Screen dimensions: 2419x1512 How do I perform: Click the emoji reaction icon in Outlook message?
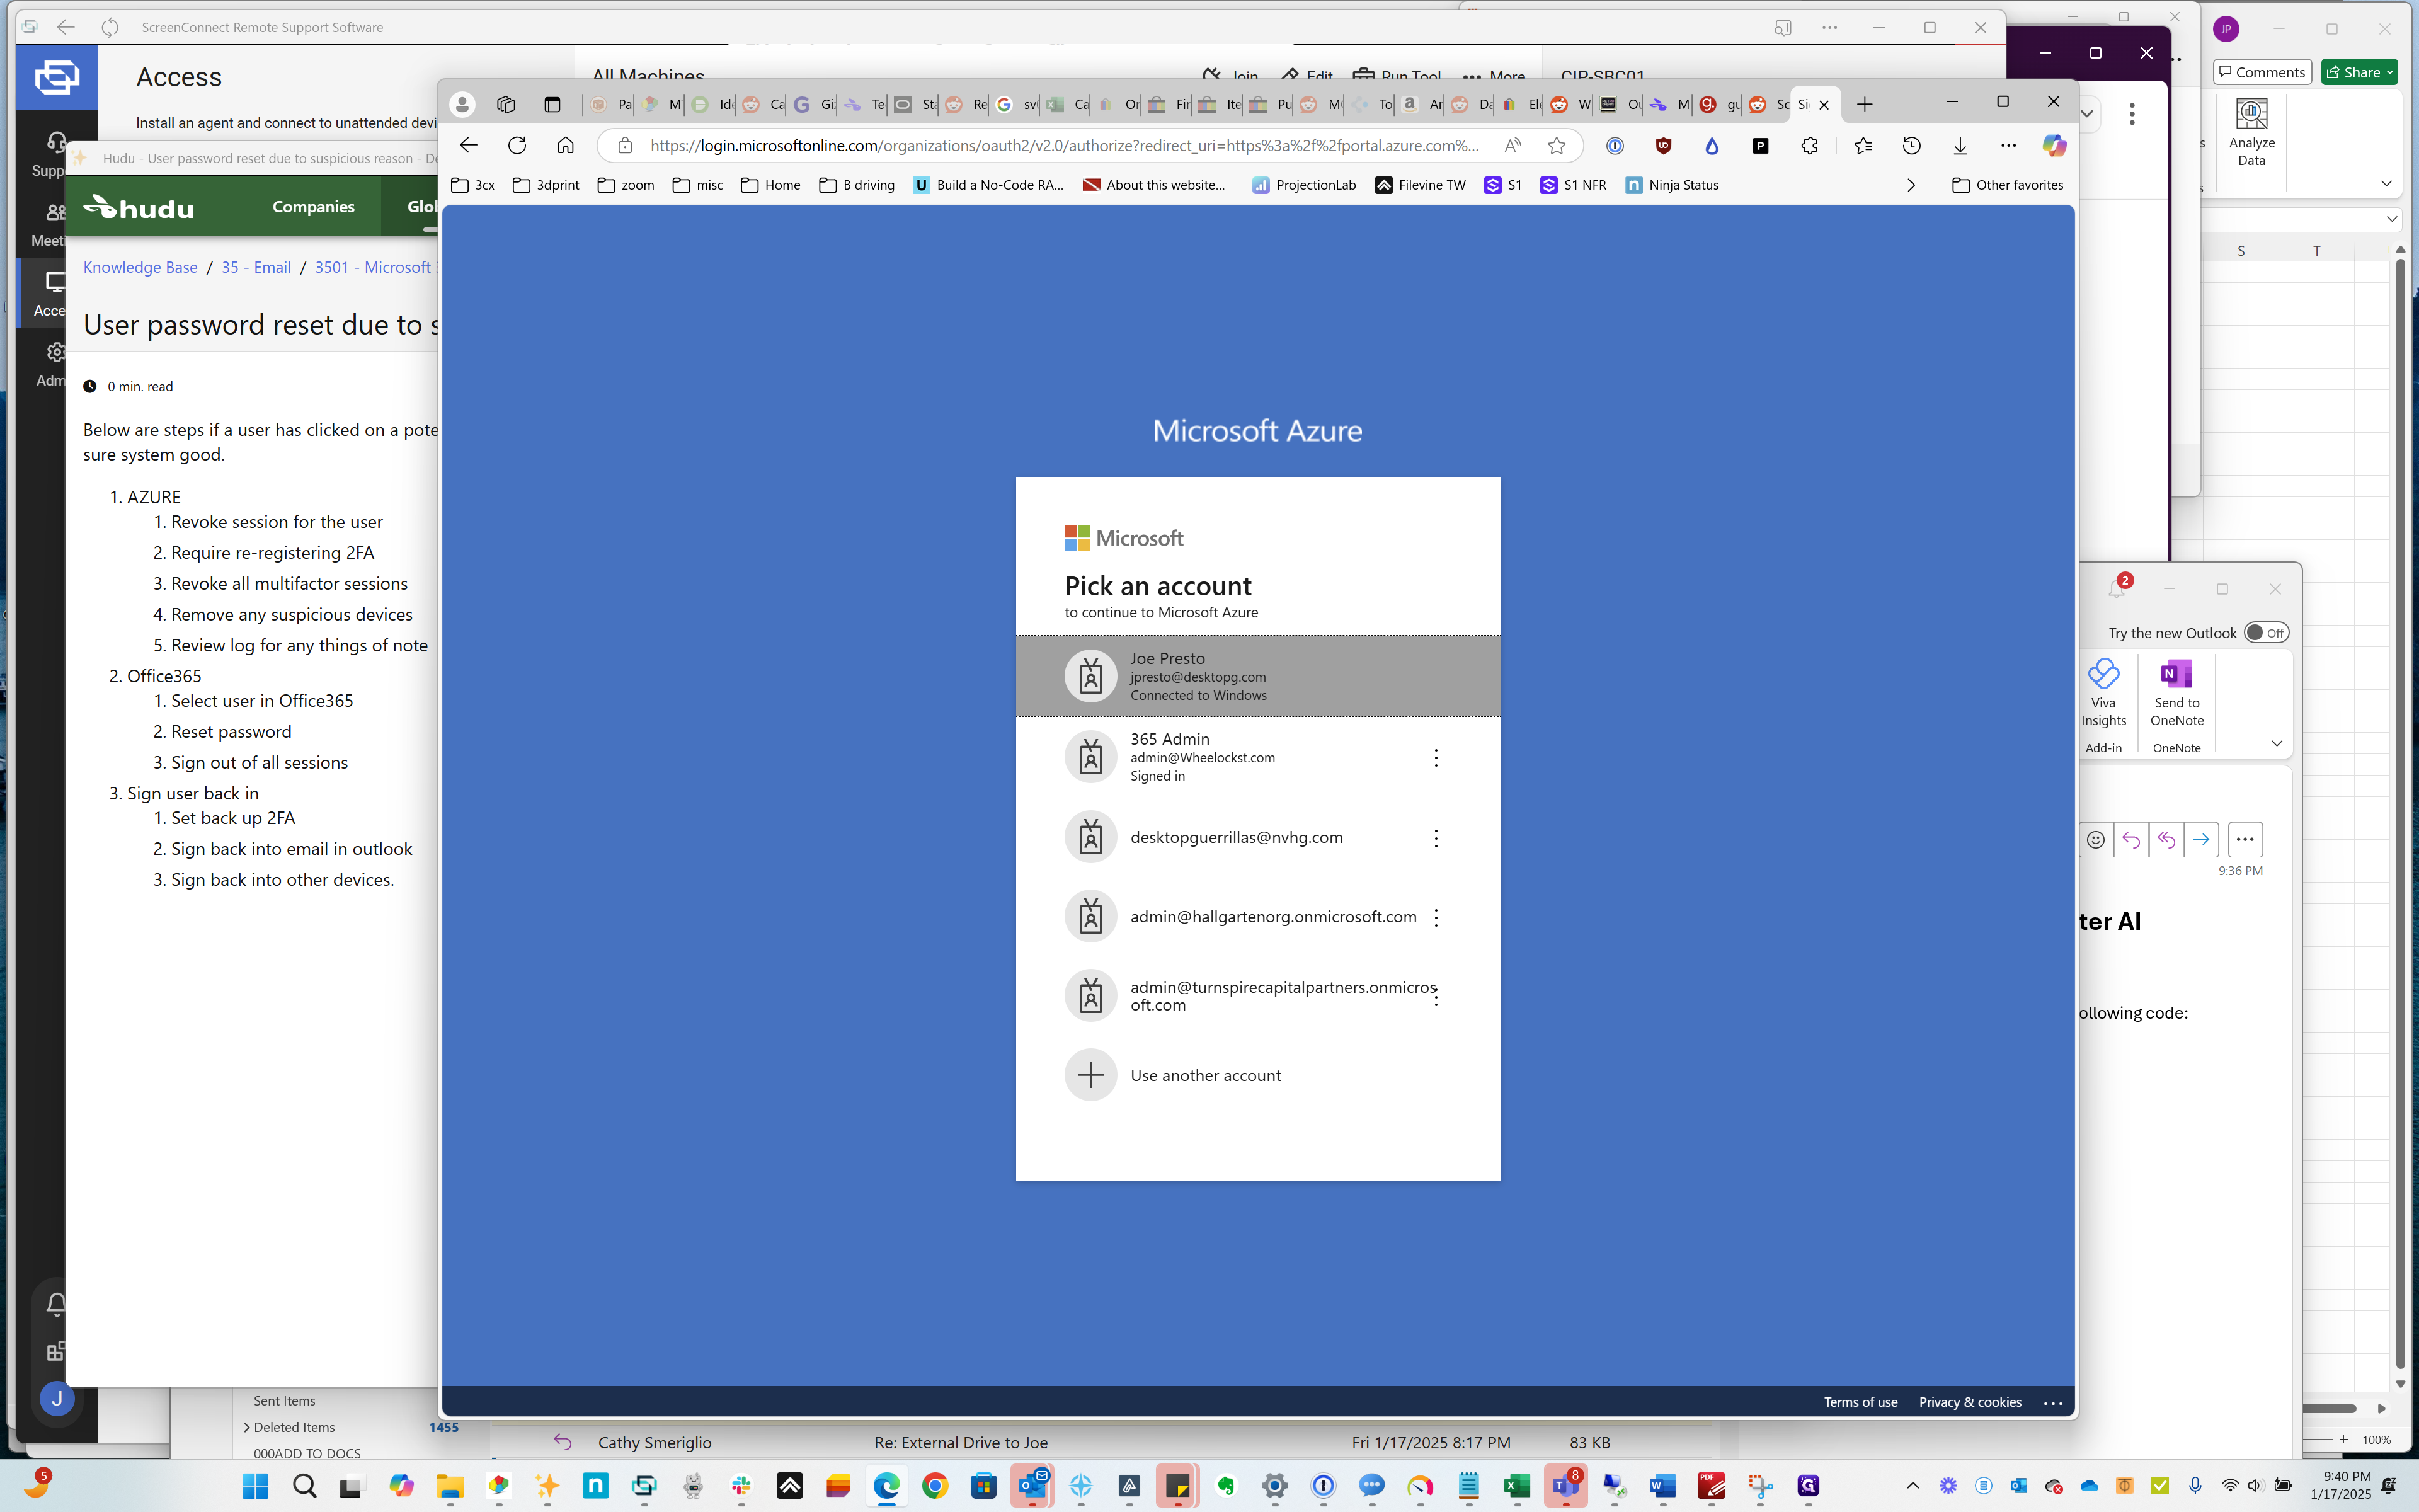click(2095, 839)
